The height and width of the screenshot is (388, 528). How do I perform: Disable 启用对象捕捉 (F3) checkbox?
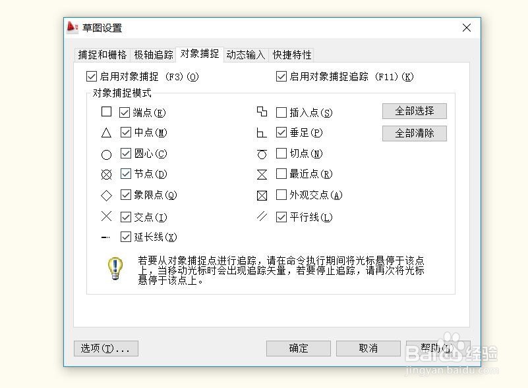pos(92,76)
